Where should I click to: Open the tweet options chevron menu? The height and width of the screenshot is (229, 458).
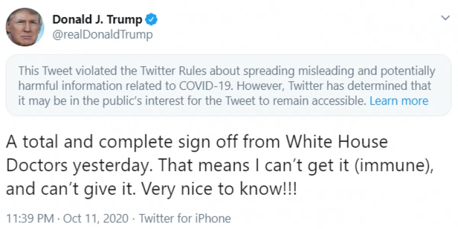pyautogui.click(x=445, y=18)
